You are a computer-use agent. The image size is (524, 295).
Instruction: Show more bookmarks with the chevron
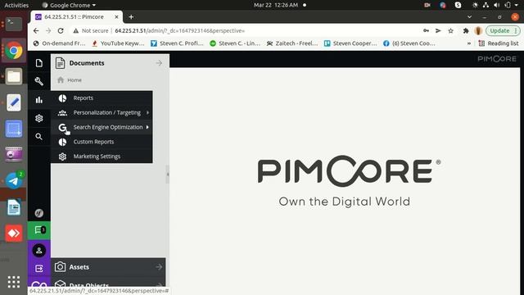point(469,43)
